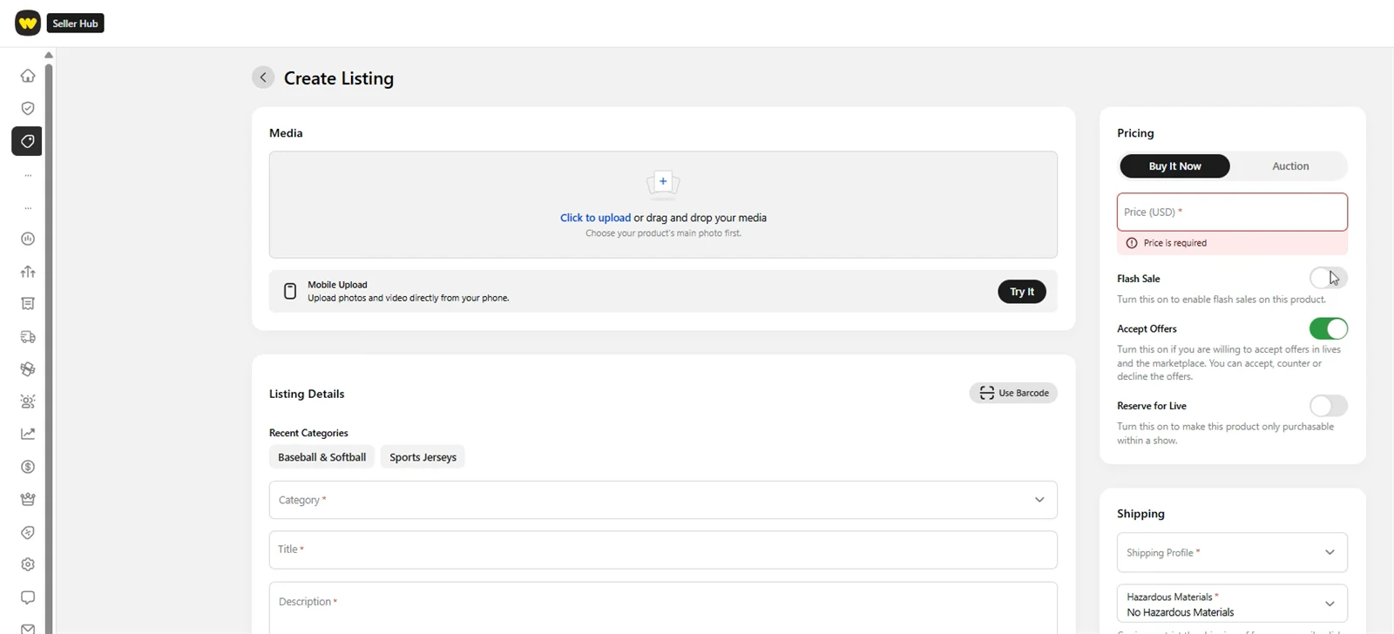Open the settings gear in the sidebar

pyautogui.click(x=28, y=564)
